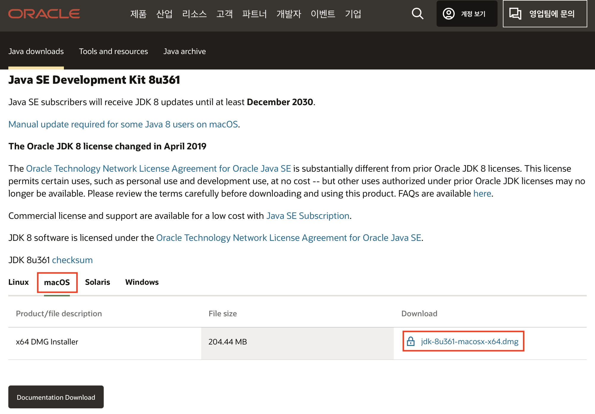Select the Linux platform tab
595x414 pixels.
pyautogui.click(x=18, y=282)
